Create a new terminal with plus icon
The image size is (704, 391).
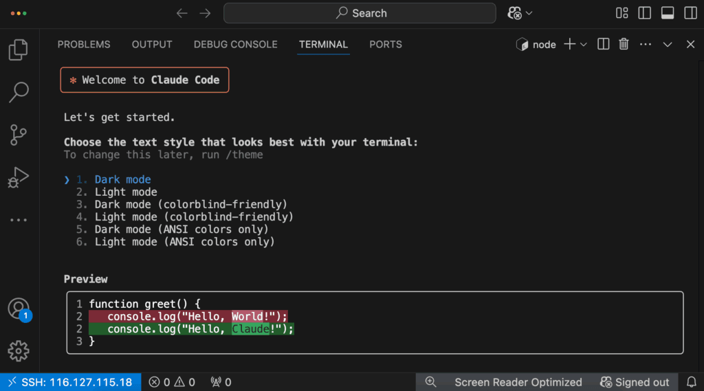coord(570,44)
